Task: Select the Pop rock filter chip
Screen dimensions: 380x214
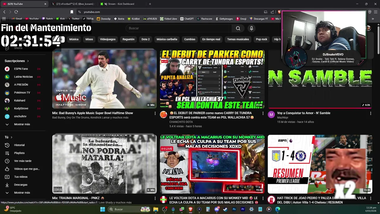Action: pos(262,39)
